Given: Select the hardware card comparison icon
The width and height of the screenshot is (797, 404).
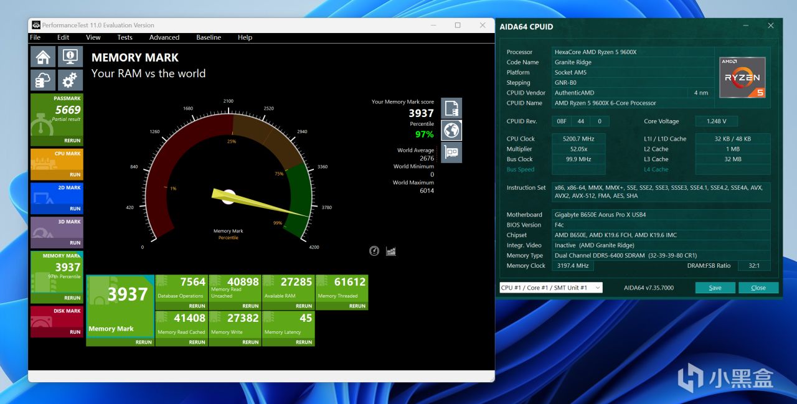Looking at the screenshot, I should pyautogui.click(x=451, y=152).
